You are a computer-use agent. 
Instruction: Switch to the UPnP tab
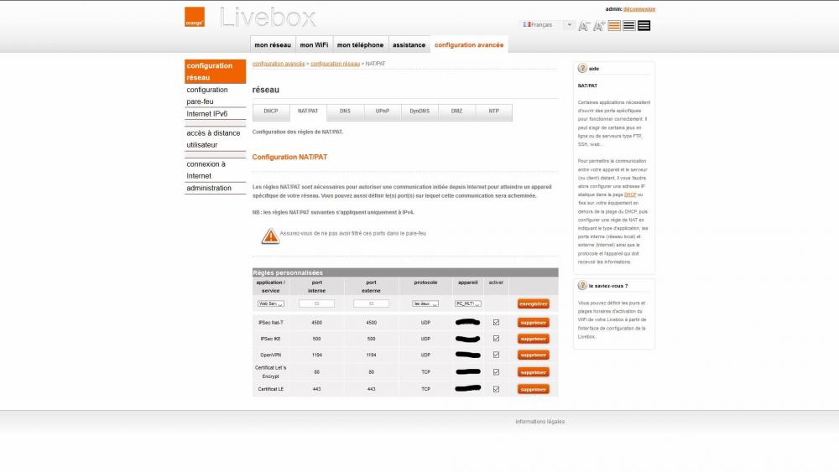pyautogui.click(x=382, y=112)
